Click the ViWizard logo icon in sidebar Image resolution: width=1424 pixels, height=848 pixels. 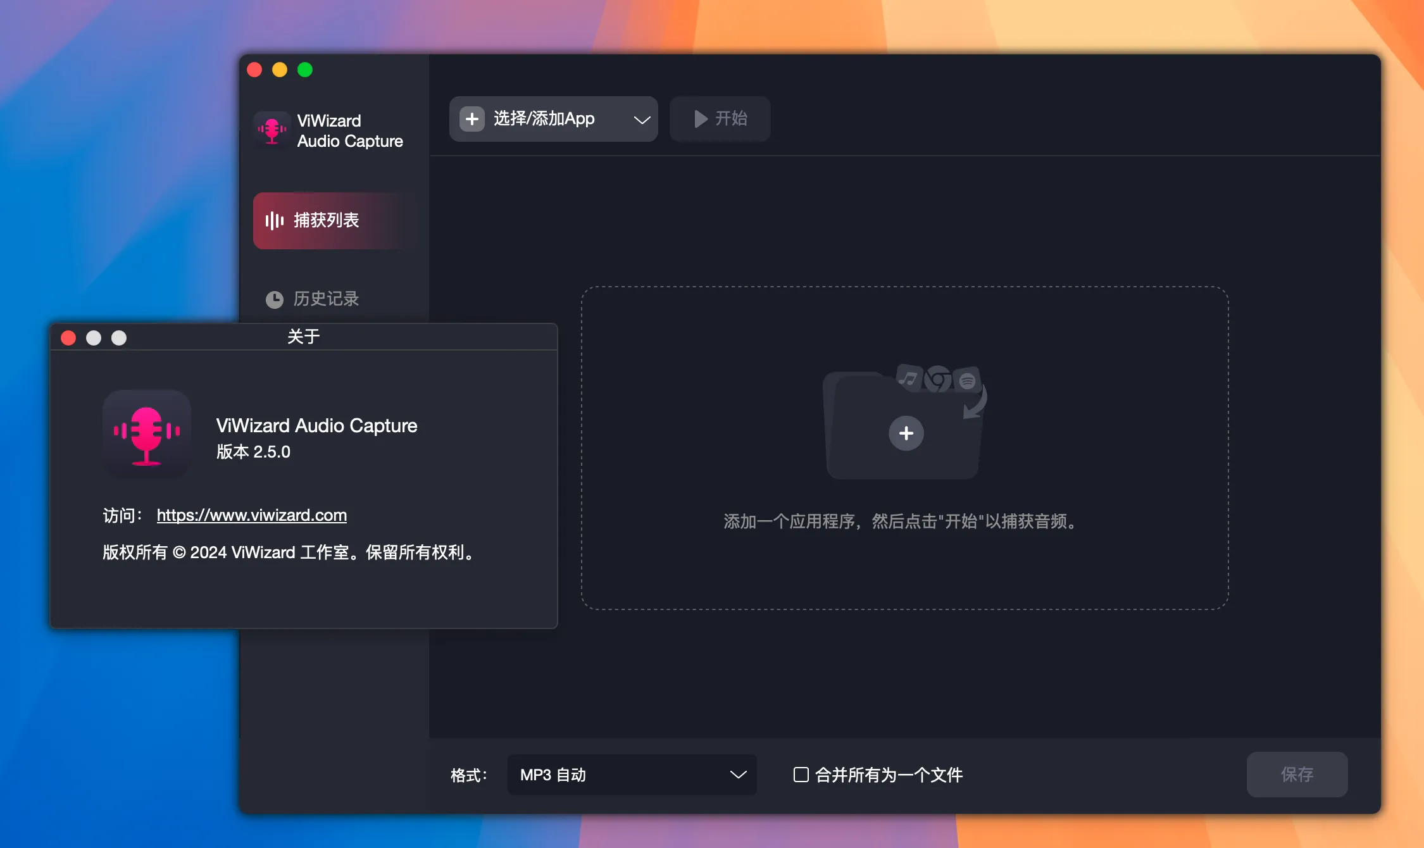[272, 130]
